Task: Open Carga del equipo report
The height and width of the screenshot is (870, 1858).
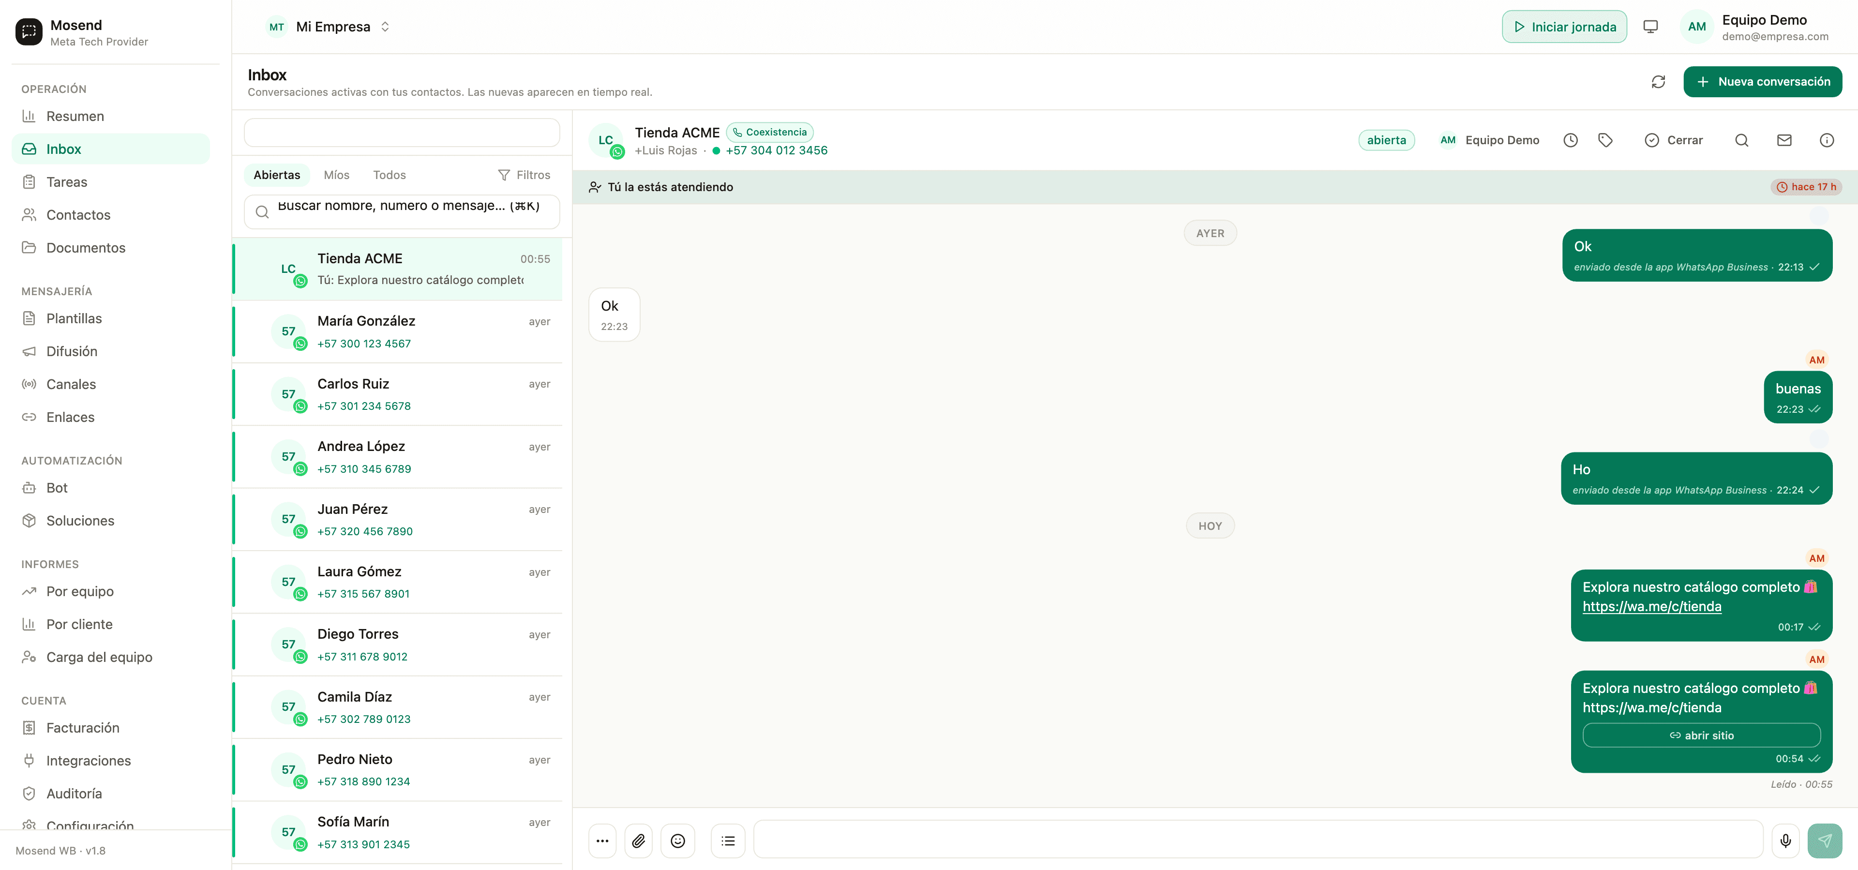Action: pyautogui.click(x=110, y=657)
